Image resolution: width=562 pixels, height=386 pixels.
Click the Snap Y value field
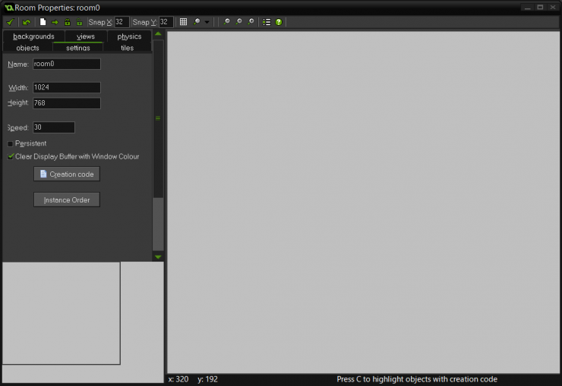tap(166, 22)
